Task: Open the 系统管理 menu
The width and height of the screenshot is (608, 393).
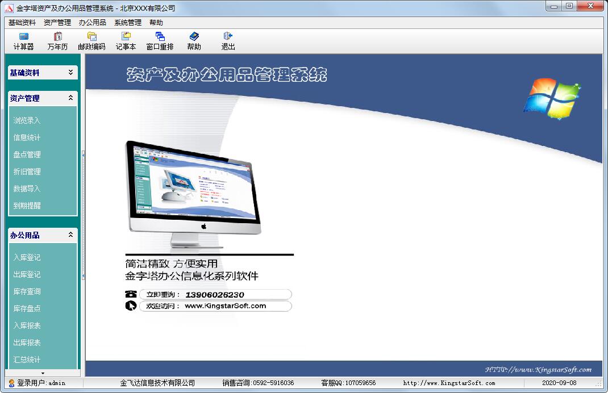Action: point(128,23)
